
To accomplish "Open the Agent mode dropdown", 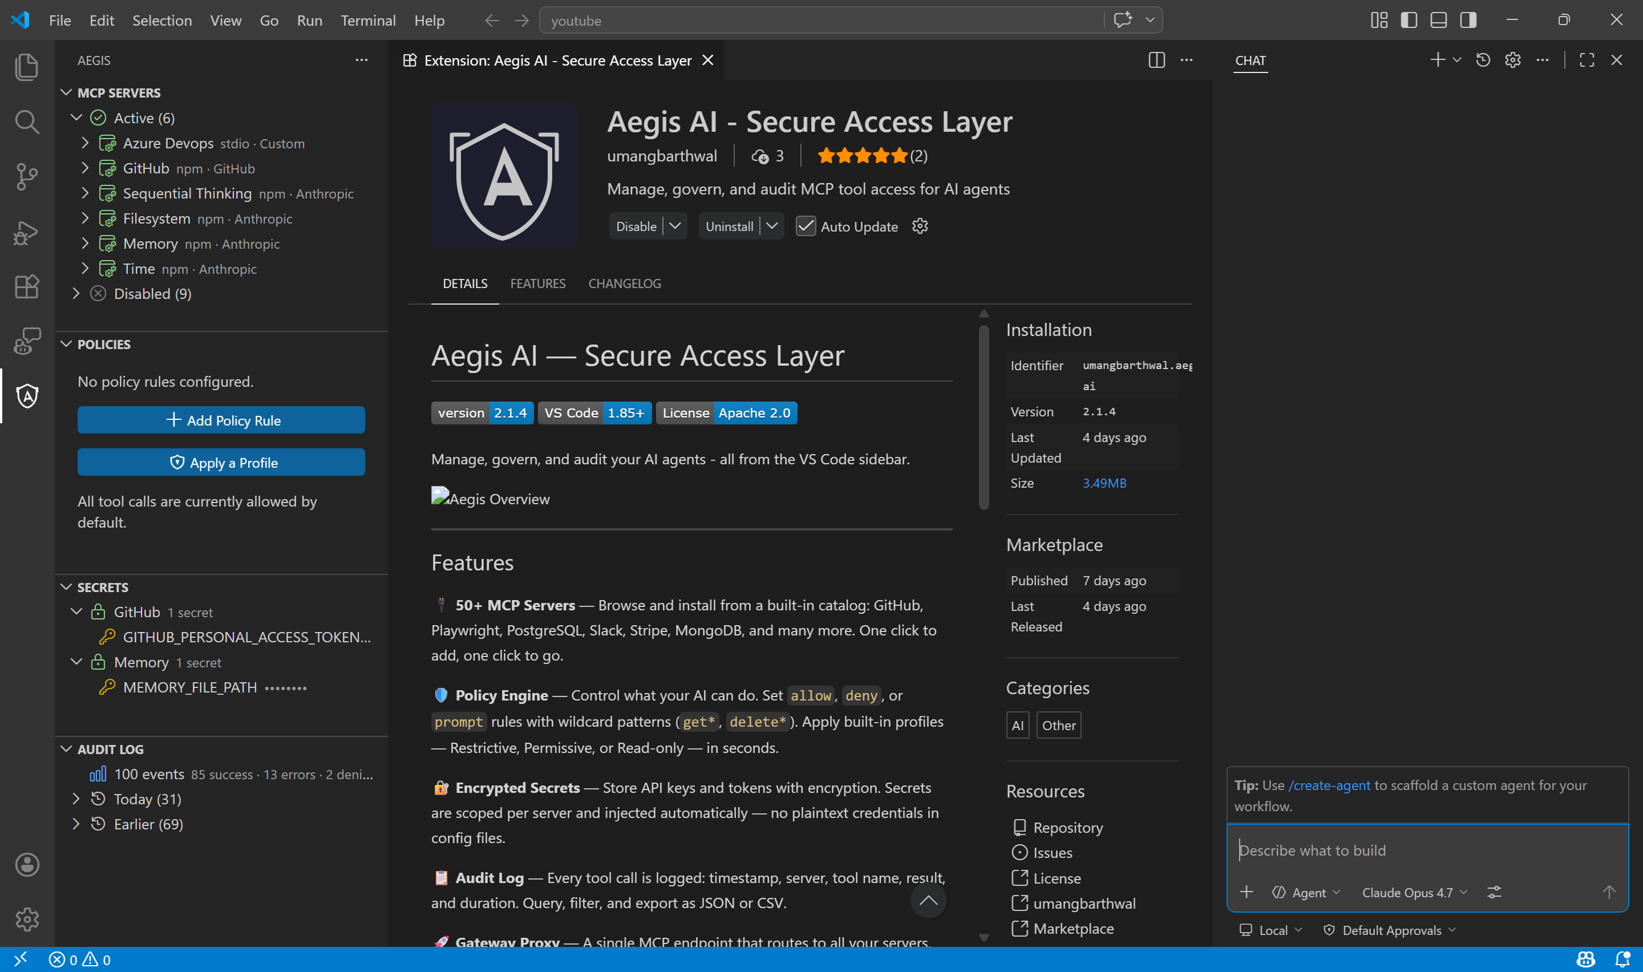I will click(x=1306, y=893).
